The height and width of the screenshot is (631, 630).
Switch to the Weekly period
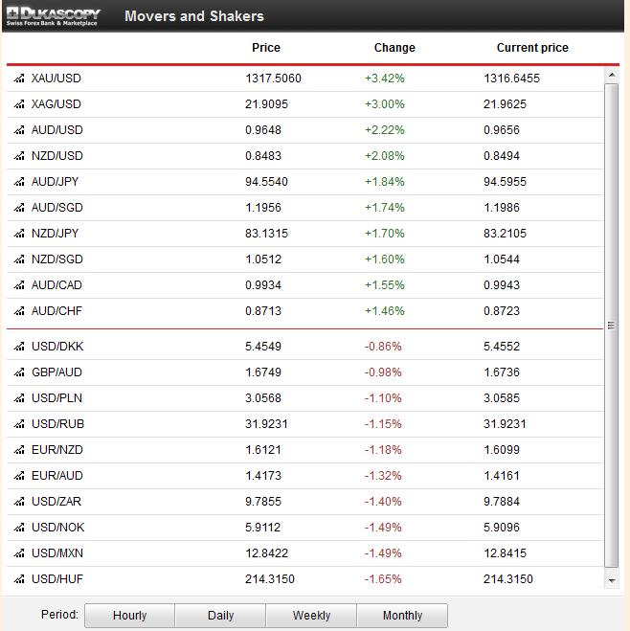coord(311,616)
